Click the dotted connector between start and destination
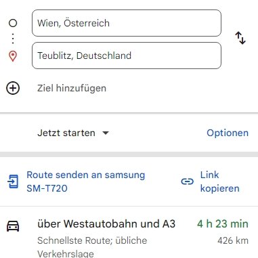Viewport: 258px width, 258px height. coord(13,39)
